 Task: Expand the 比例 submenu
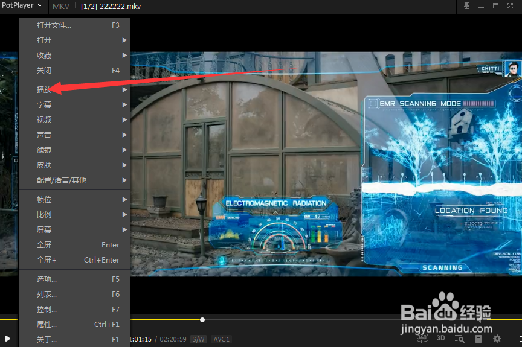click(x=74, y=215)
